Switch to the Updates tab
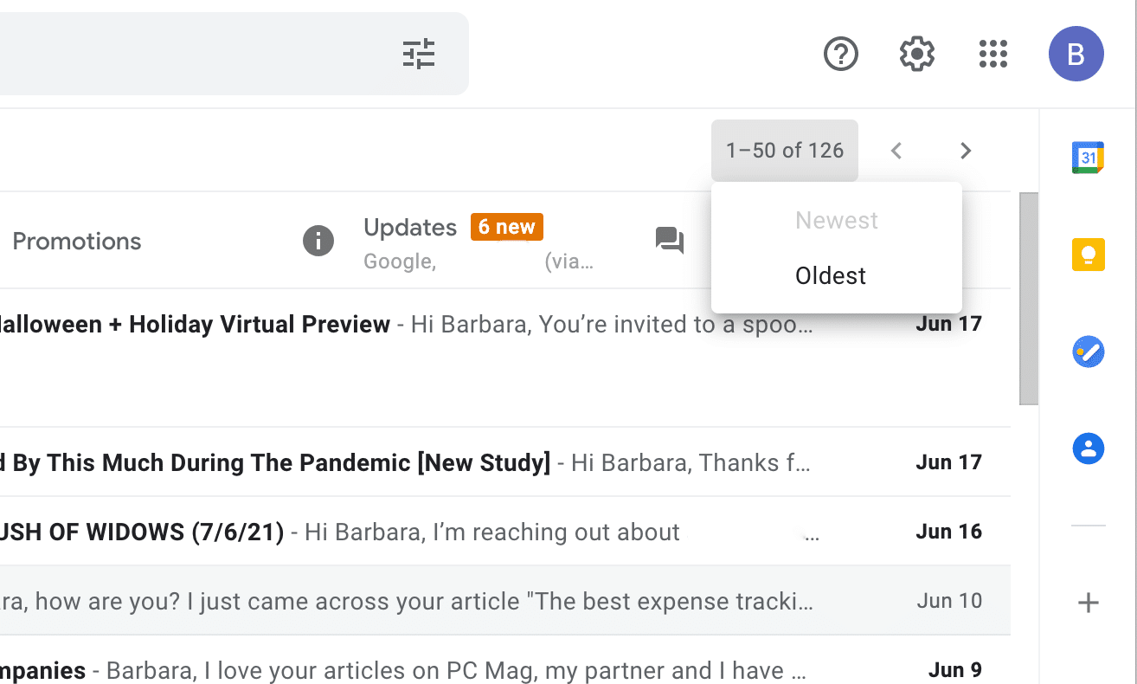The image size is (1137, 684). pos(410,228)
